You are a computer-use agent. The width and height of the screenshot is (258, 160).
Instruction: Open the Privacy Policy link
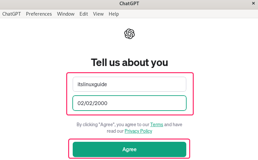(138, 131)
